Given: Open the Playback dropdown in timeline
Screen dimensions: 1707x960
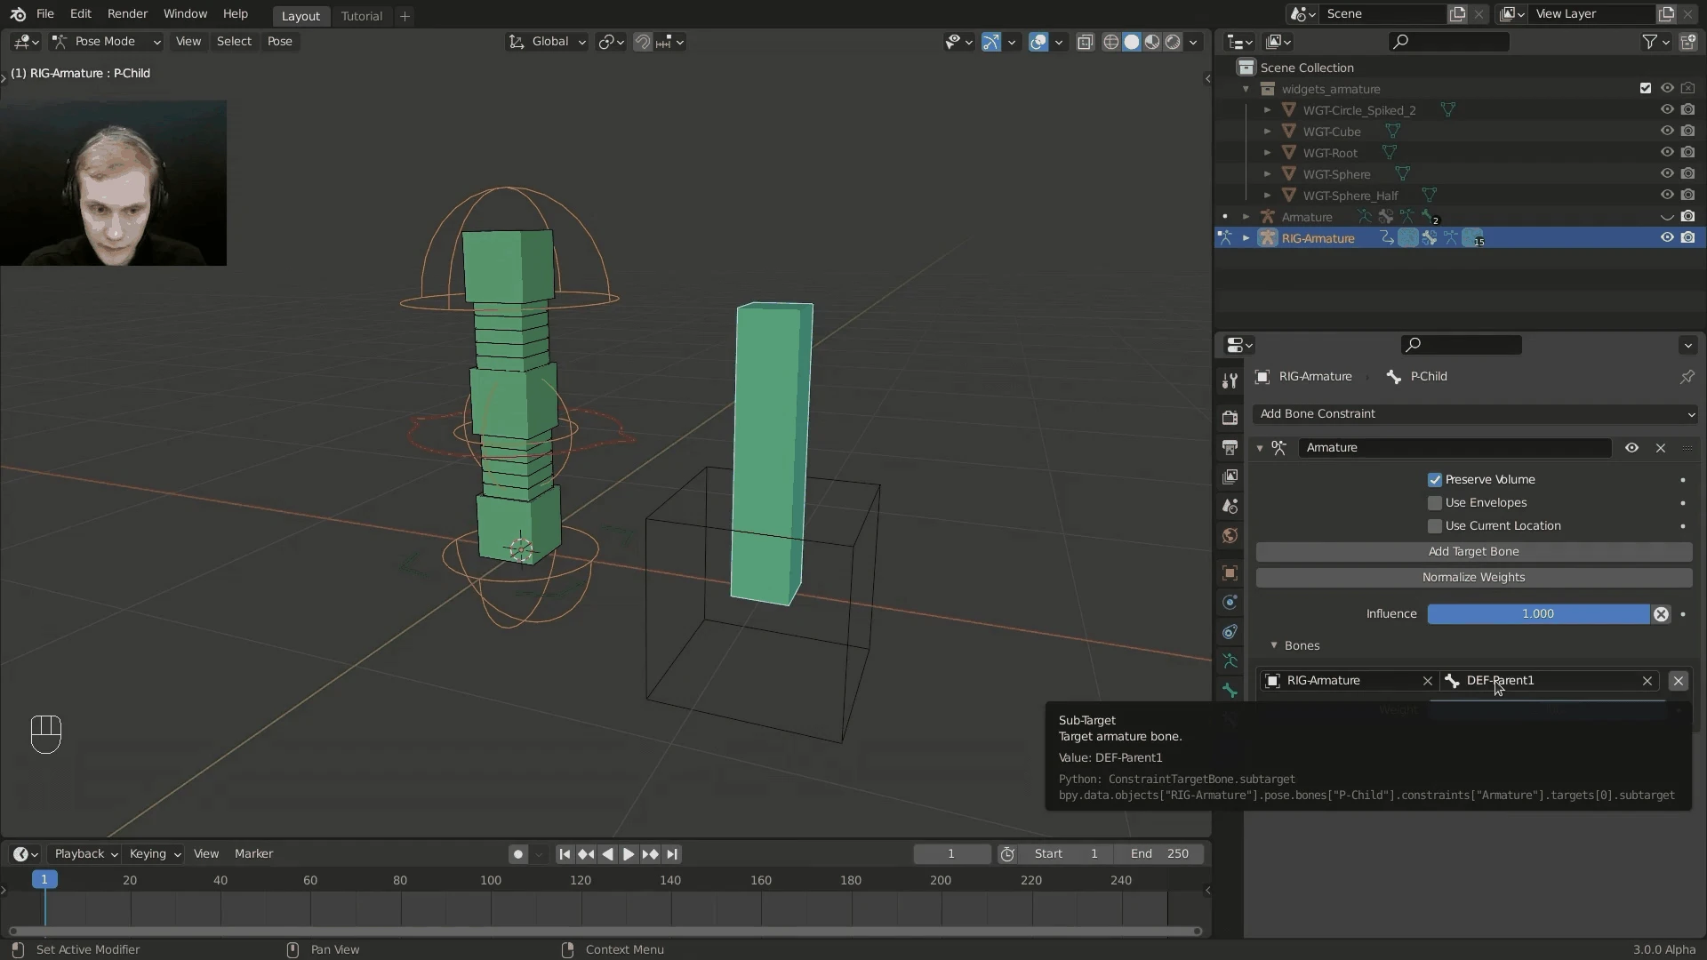Looking at the screenshot, I should pyautogui.click(x=86, y=854).
